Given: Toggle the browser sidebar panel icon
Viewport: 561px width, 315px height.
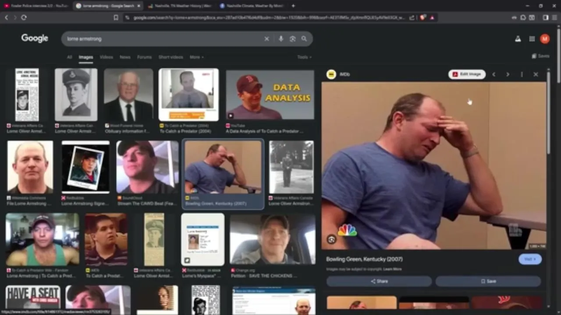Looking at the screenshot, I should (546, 17).
